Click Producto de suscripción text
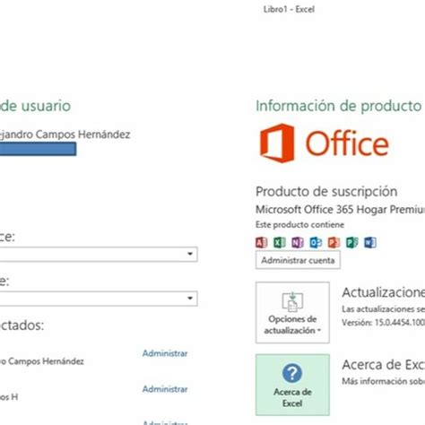425x425 pixels. [326, 192]
